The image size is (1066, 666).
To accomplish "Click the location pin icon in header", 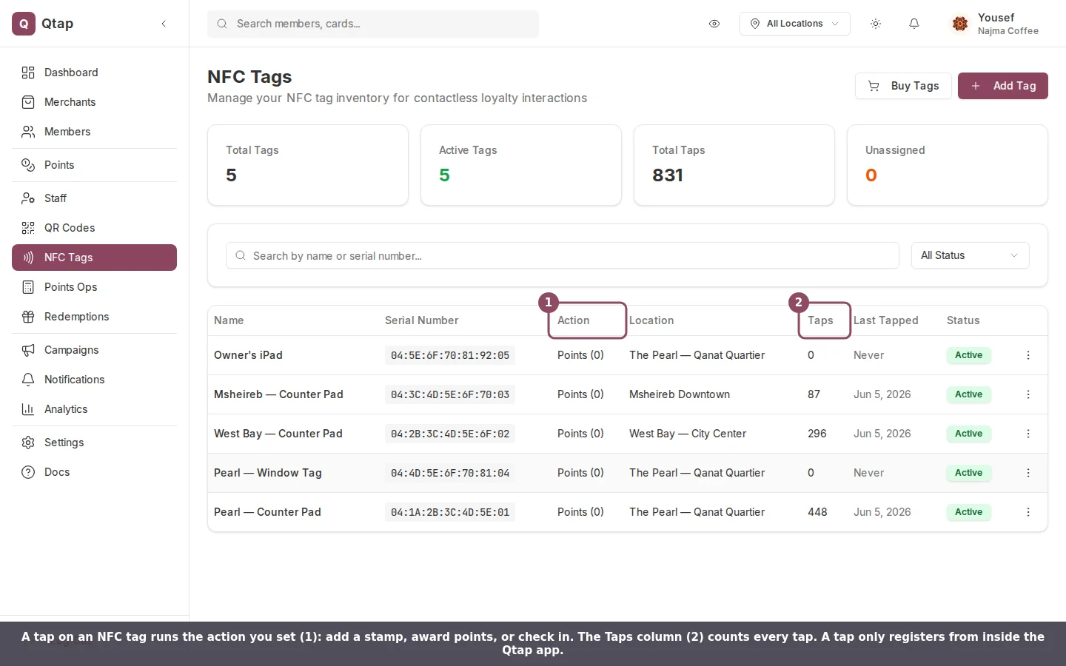I will 755,24.
